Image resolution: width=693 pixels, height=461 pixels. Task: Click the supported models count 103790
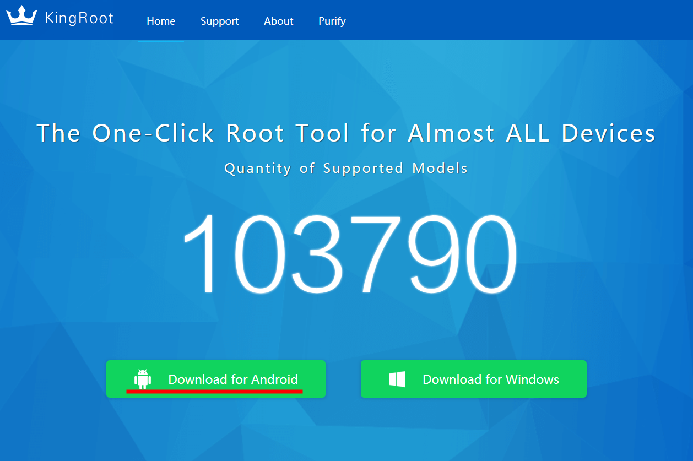350,254
